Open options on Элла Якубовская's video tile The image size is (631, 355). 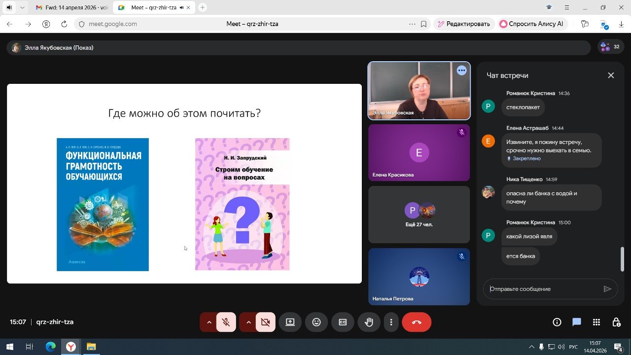click(461, 71)
